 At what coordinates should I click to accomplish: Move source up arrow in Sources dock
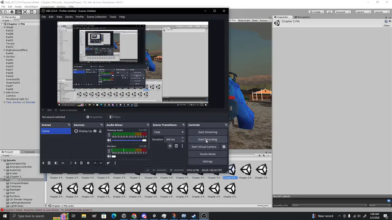(x=95, y=163)
